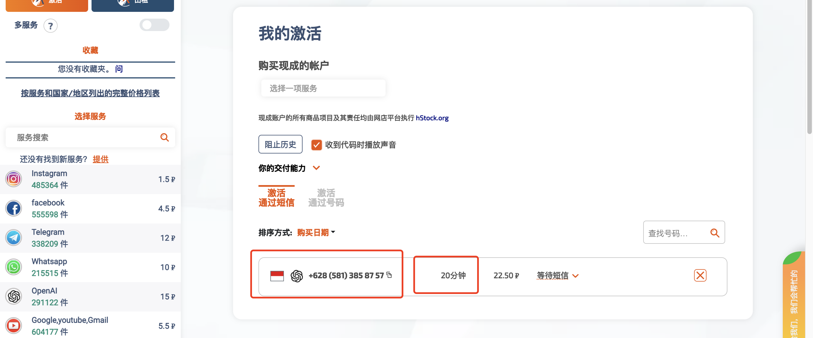Click the Telegram 338209 件 count
Image resolution: width=813 pixels, height=338 pixels.
[x=49, y=244]
